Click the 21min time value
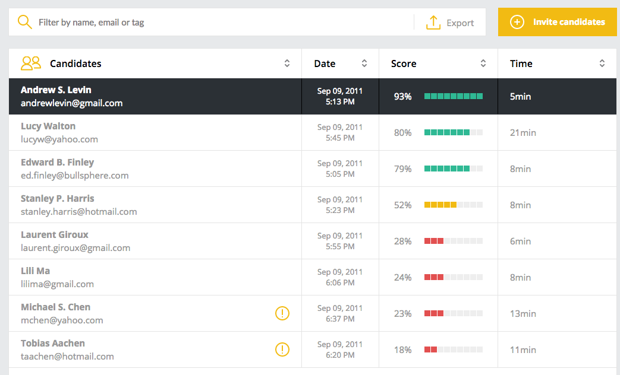The width and height of the screenshot is (620, 375). (523, 133)
